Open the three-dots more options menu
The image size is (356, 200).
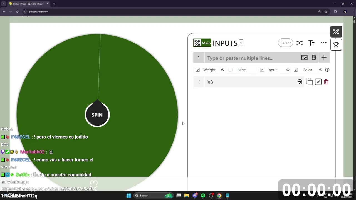point(323,43)
